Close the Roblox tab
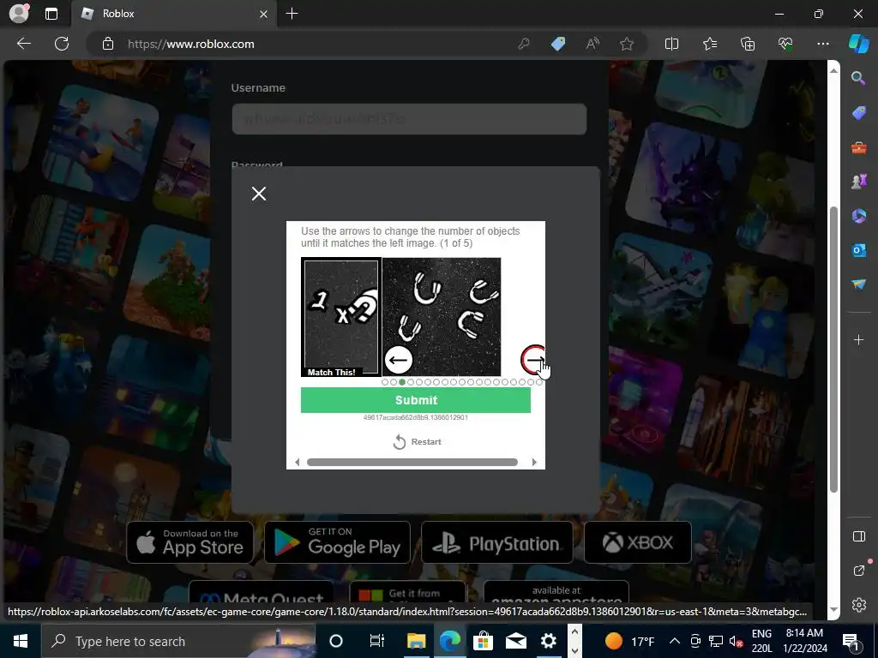Screen dimensions: 878x658 pyautogui.click(x=264, y=14)
